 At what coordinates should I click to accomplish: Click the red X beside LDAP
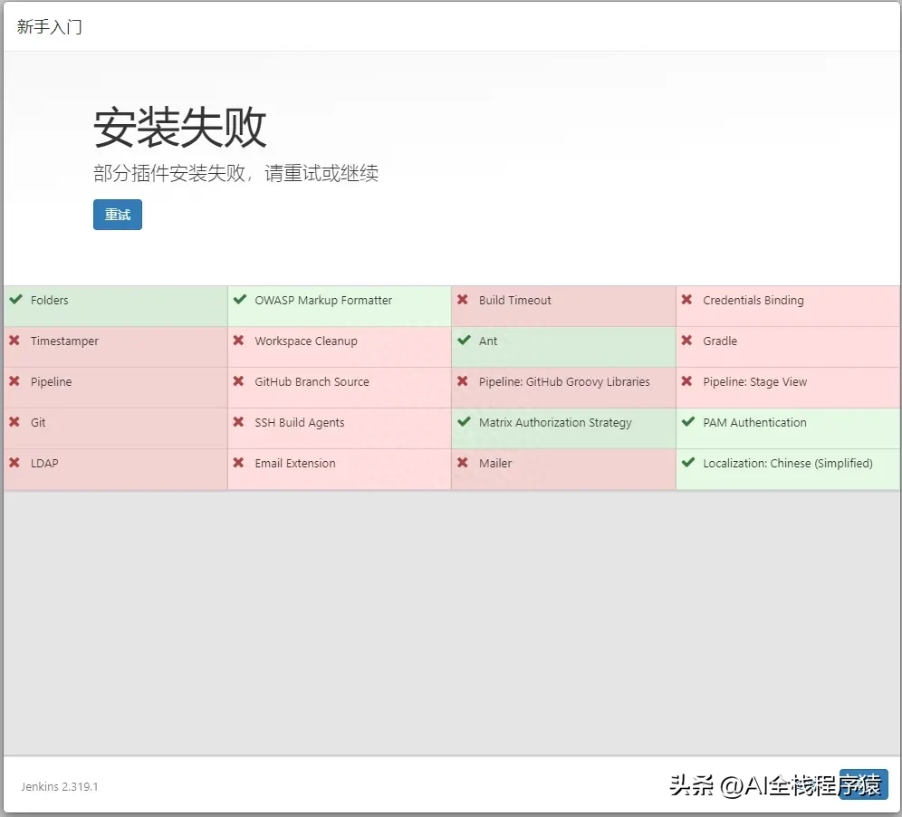[14, 463]
